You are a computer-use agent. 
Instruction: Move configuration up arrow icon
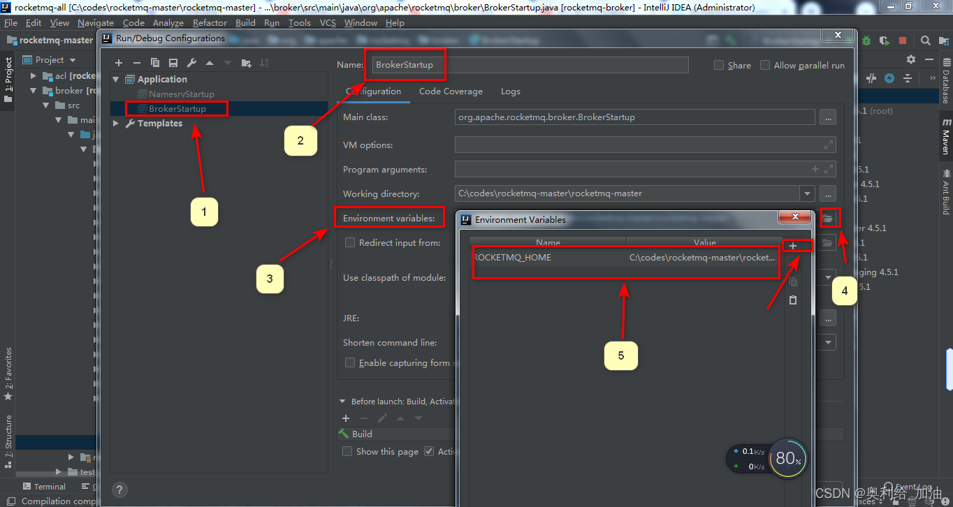coord(210,63)
